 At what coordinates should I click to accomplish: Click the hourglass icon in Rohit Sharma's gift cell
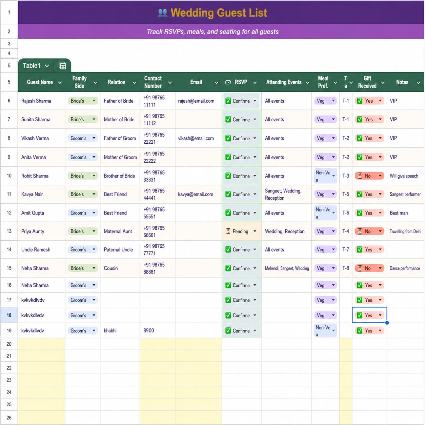click(x=360, y=176)
